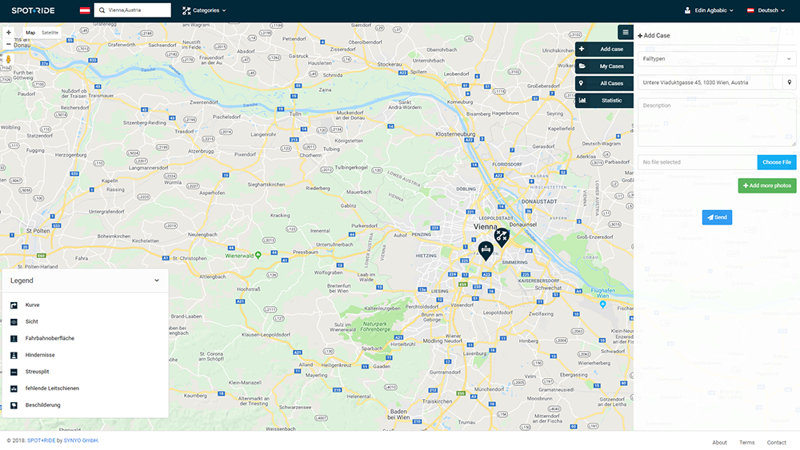Select the Hindernisse legend icon

pyautogui.click(x=14, y=355)
